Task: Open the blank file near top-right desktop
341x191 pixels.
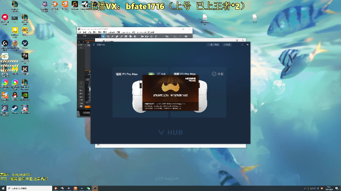Action: 254,18
